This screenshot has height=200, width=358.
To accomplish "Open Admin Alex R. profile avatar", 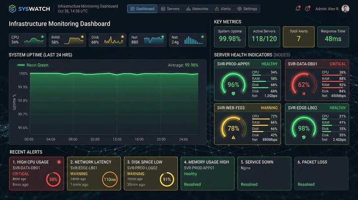I will 345,9.
